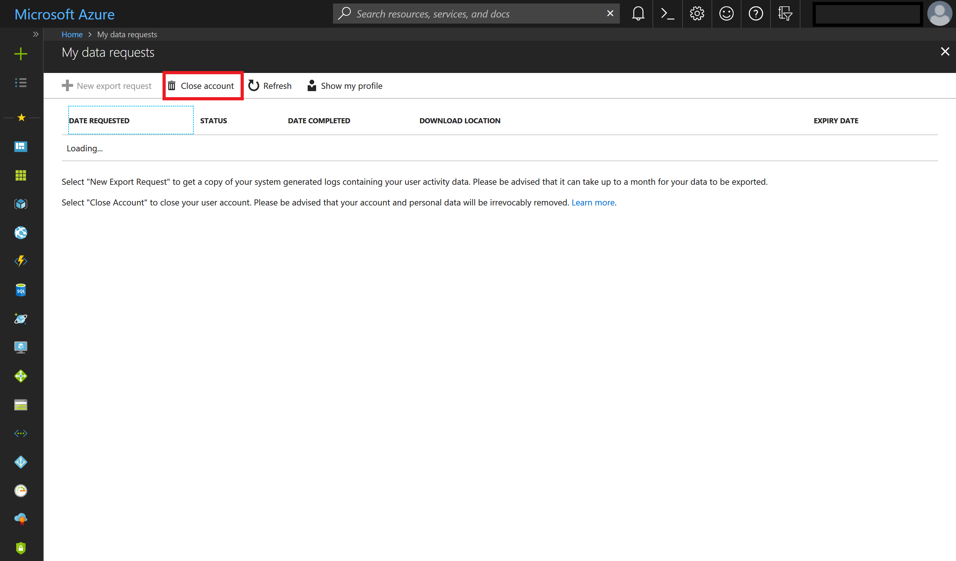
Task: Click the Close Account button
Action: pos(202,85)
